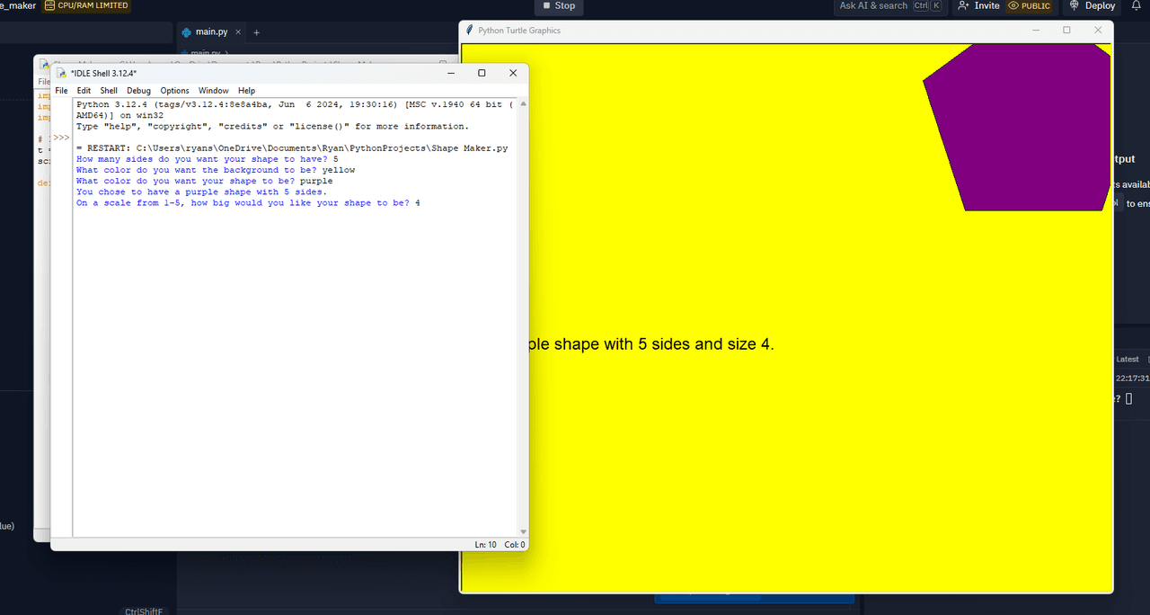Click the Deploy rocket button
Viewport: 1150px width, 615px height.
[x=1092, y=6]
